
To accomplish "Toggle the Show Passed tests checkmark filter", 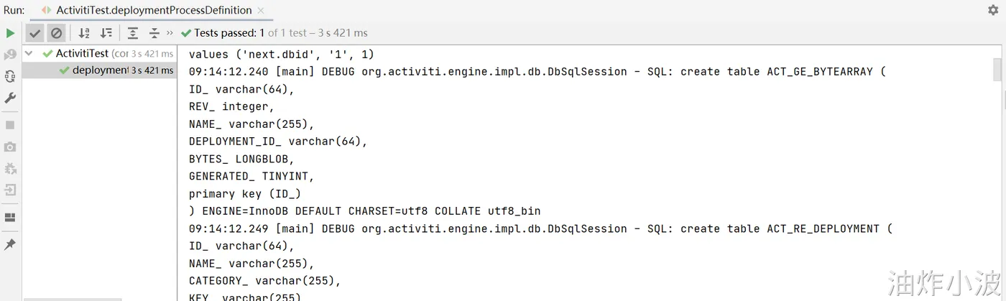I will [35, 33].
